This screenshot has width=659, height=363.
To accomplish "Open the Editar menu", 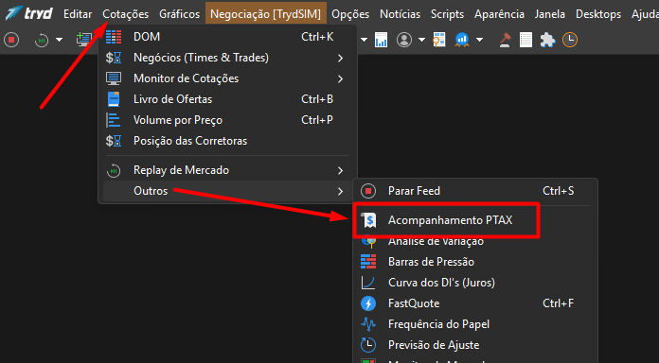I will pyautogui.click(x=78, y=14).
